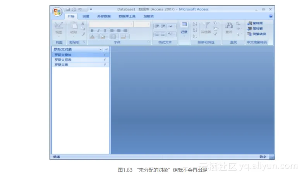This screenshot has width=302, height=175.
Task: Open the Office button menu
Action: [x=57, y=12]
